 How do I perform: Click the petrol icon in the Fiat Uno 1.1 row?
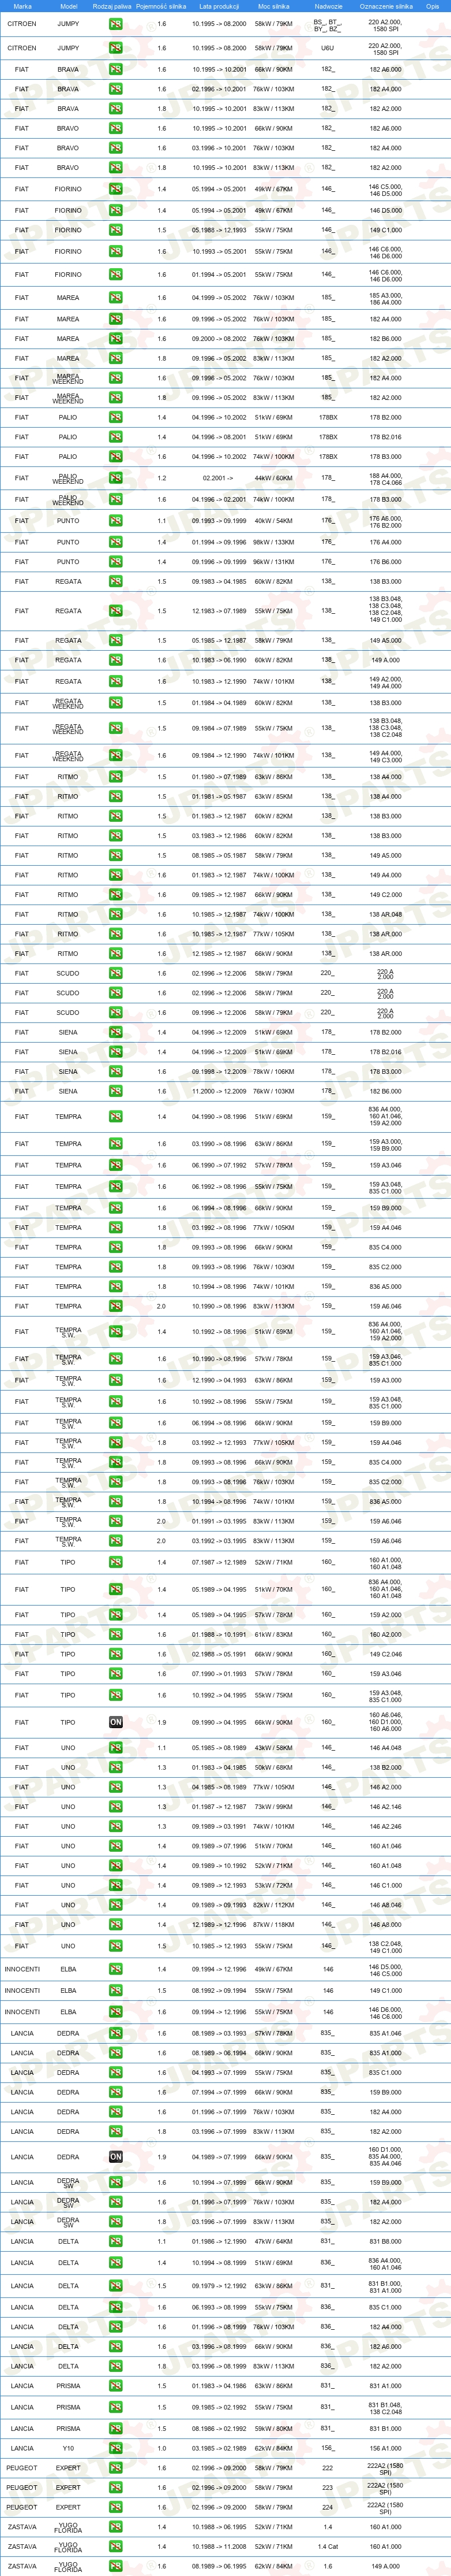[x=116, y=1747]
